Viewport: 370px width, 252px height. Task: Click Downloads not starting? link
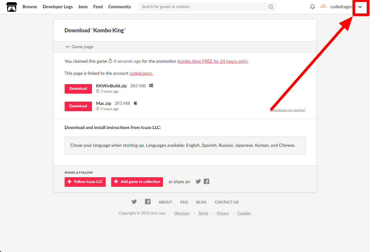(288, 110)
